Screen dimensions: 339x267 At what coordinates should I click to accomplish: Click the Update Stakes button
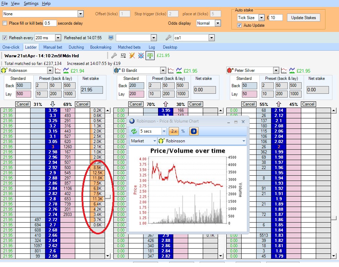303,18
